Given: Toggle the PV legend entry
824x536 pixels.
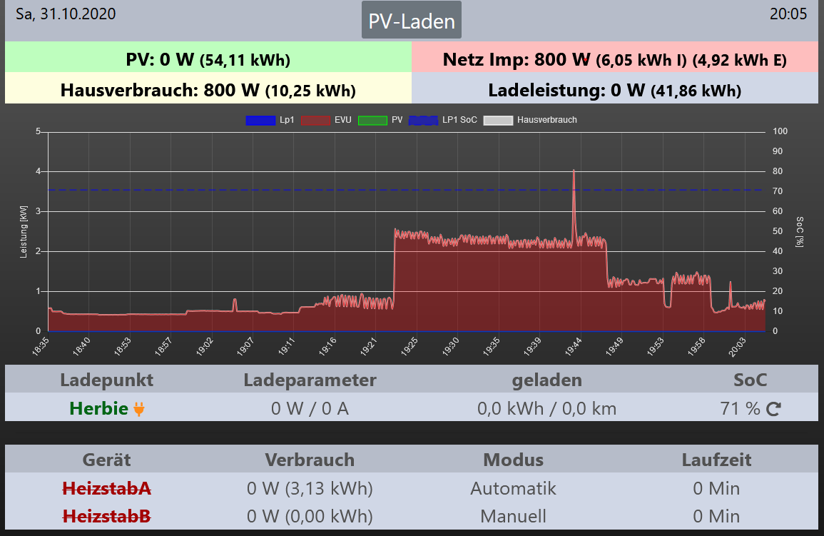Looking at the screenshot, I should tap(380, 120).
